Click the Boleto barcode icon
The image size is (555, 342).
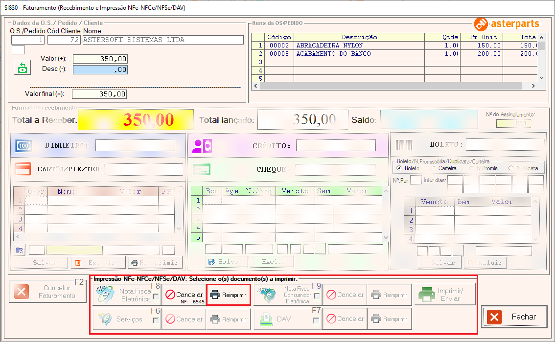(x=404, y=145)
